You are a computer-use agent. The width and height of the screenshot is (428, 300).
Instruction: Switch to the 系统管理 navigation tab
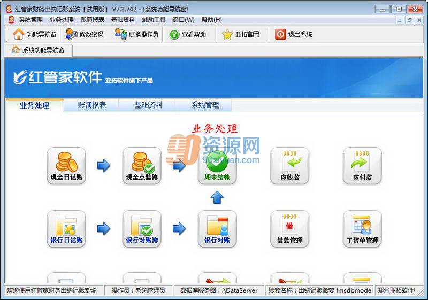click(x=205, y=105)
